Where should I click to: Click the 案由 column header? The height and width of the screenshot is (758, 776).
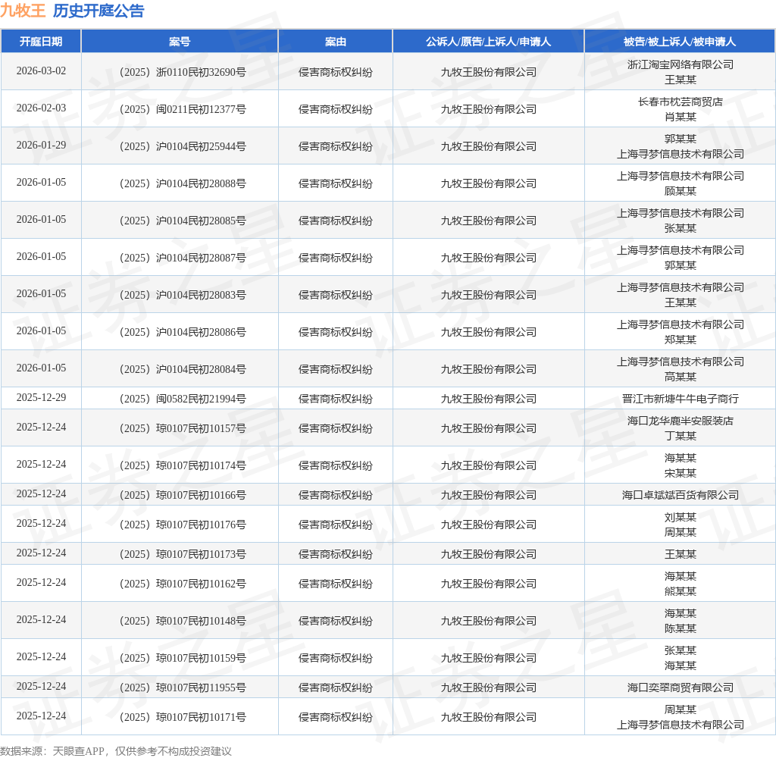coord(335,42)
